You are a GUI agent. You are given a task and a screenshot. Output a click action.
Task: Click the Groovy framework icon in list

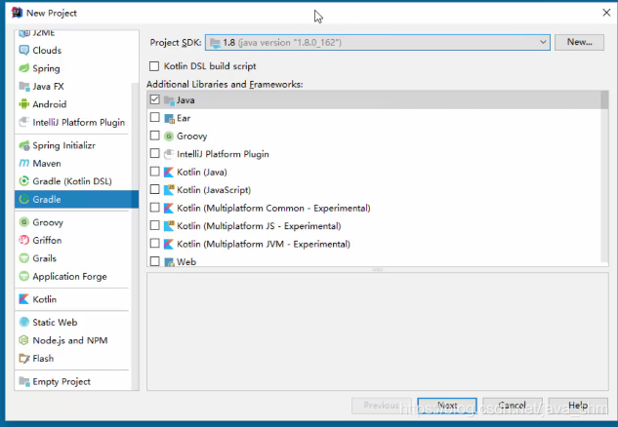[169, 136]
